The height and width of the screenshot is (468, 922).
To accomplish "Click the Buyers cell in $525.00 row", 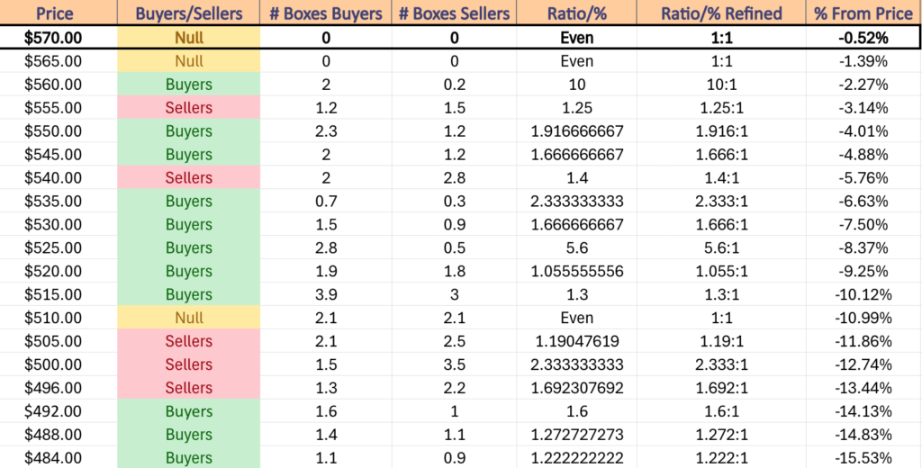I will (189, 248).
